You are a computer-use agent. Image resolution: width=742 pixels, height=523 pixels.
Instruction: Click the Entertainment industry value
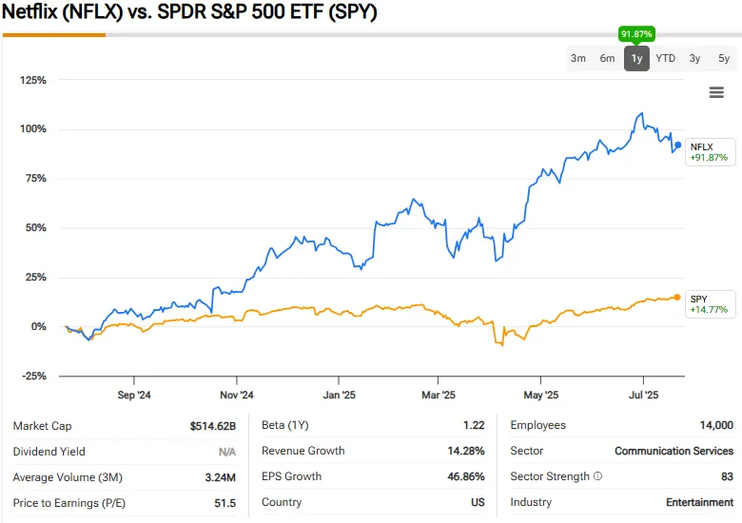click(699, 502)
